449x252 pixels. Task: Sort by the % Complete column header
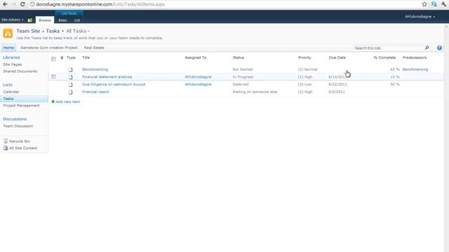(x=384, y=57)
